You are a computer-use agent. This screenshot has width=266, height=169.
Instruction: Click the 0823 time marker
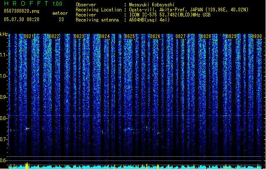79,36
